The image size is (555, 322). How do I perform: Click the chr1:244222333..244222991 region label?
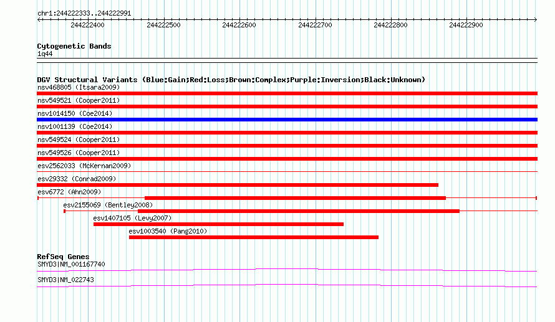pyautogui.click(x=84, y=14)
